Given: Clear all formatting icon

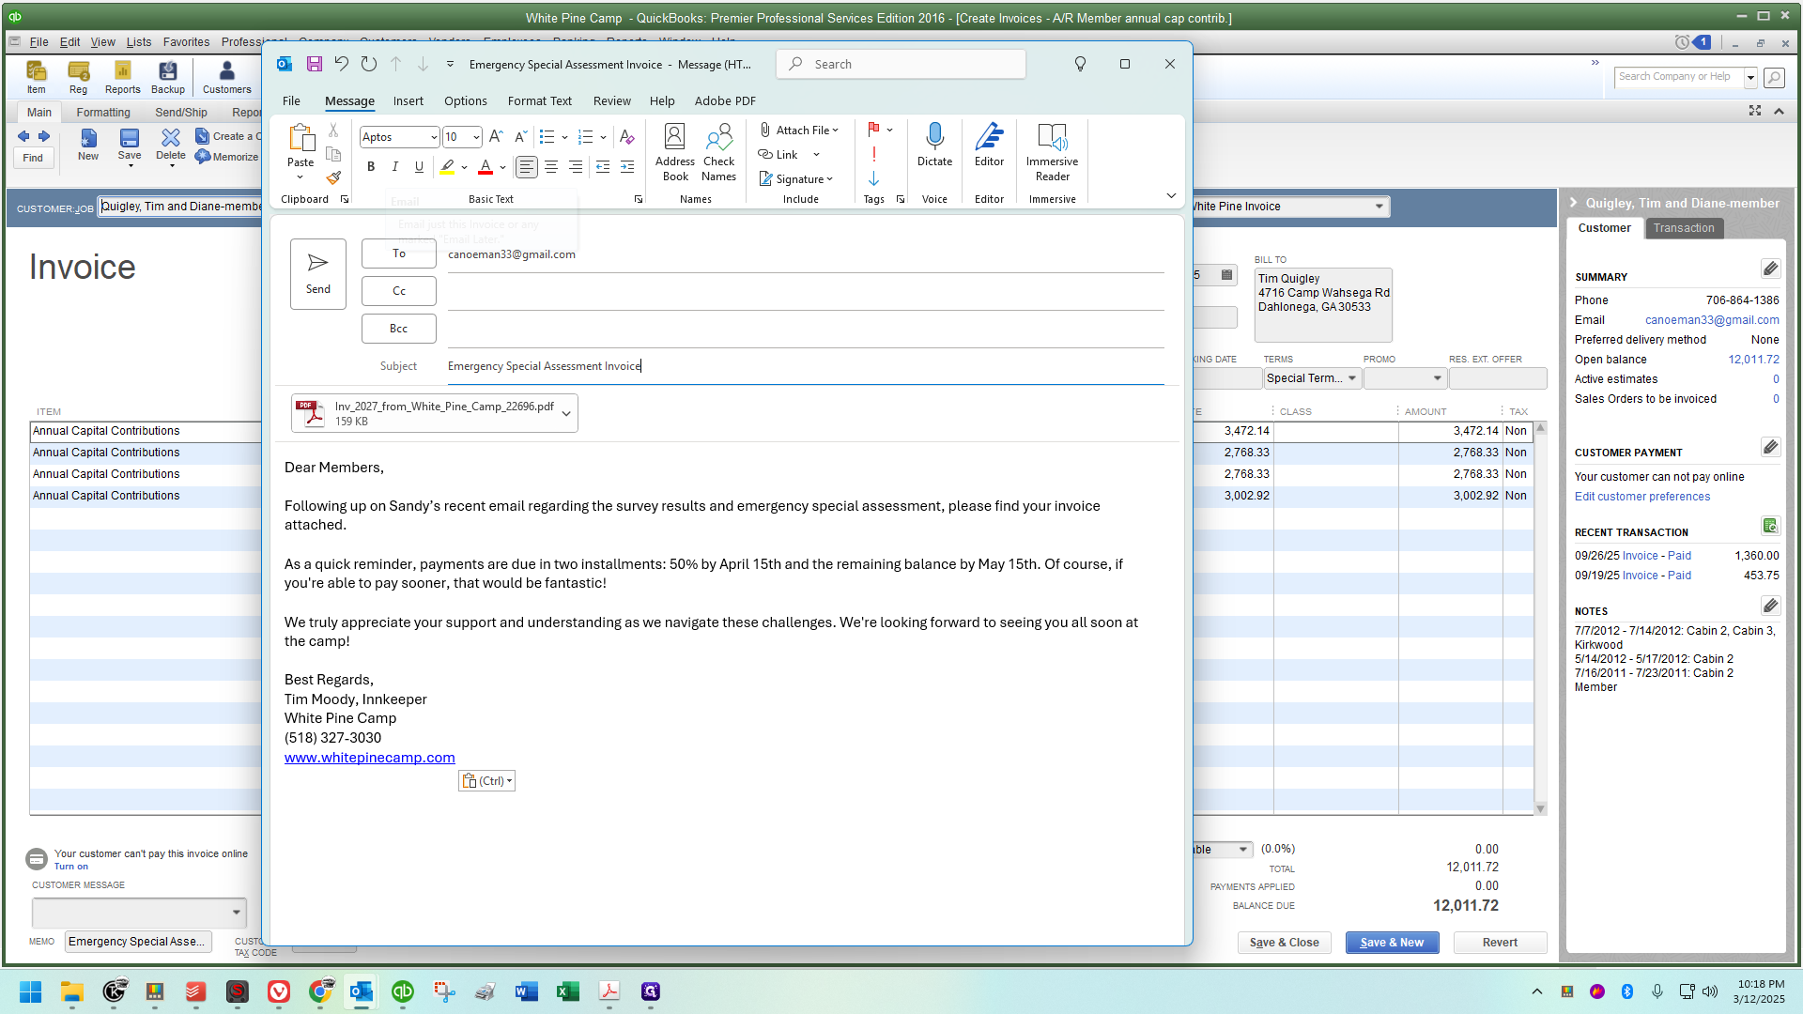Looking at the screenshot, I should 627,137.
